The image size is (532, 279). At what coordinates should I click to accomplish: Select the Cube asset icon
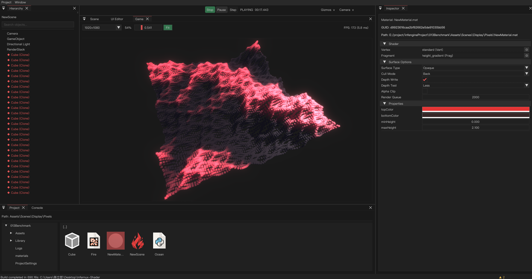pyautogui.click(x=71, y=240)
